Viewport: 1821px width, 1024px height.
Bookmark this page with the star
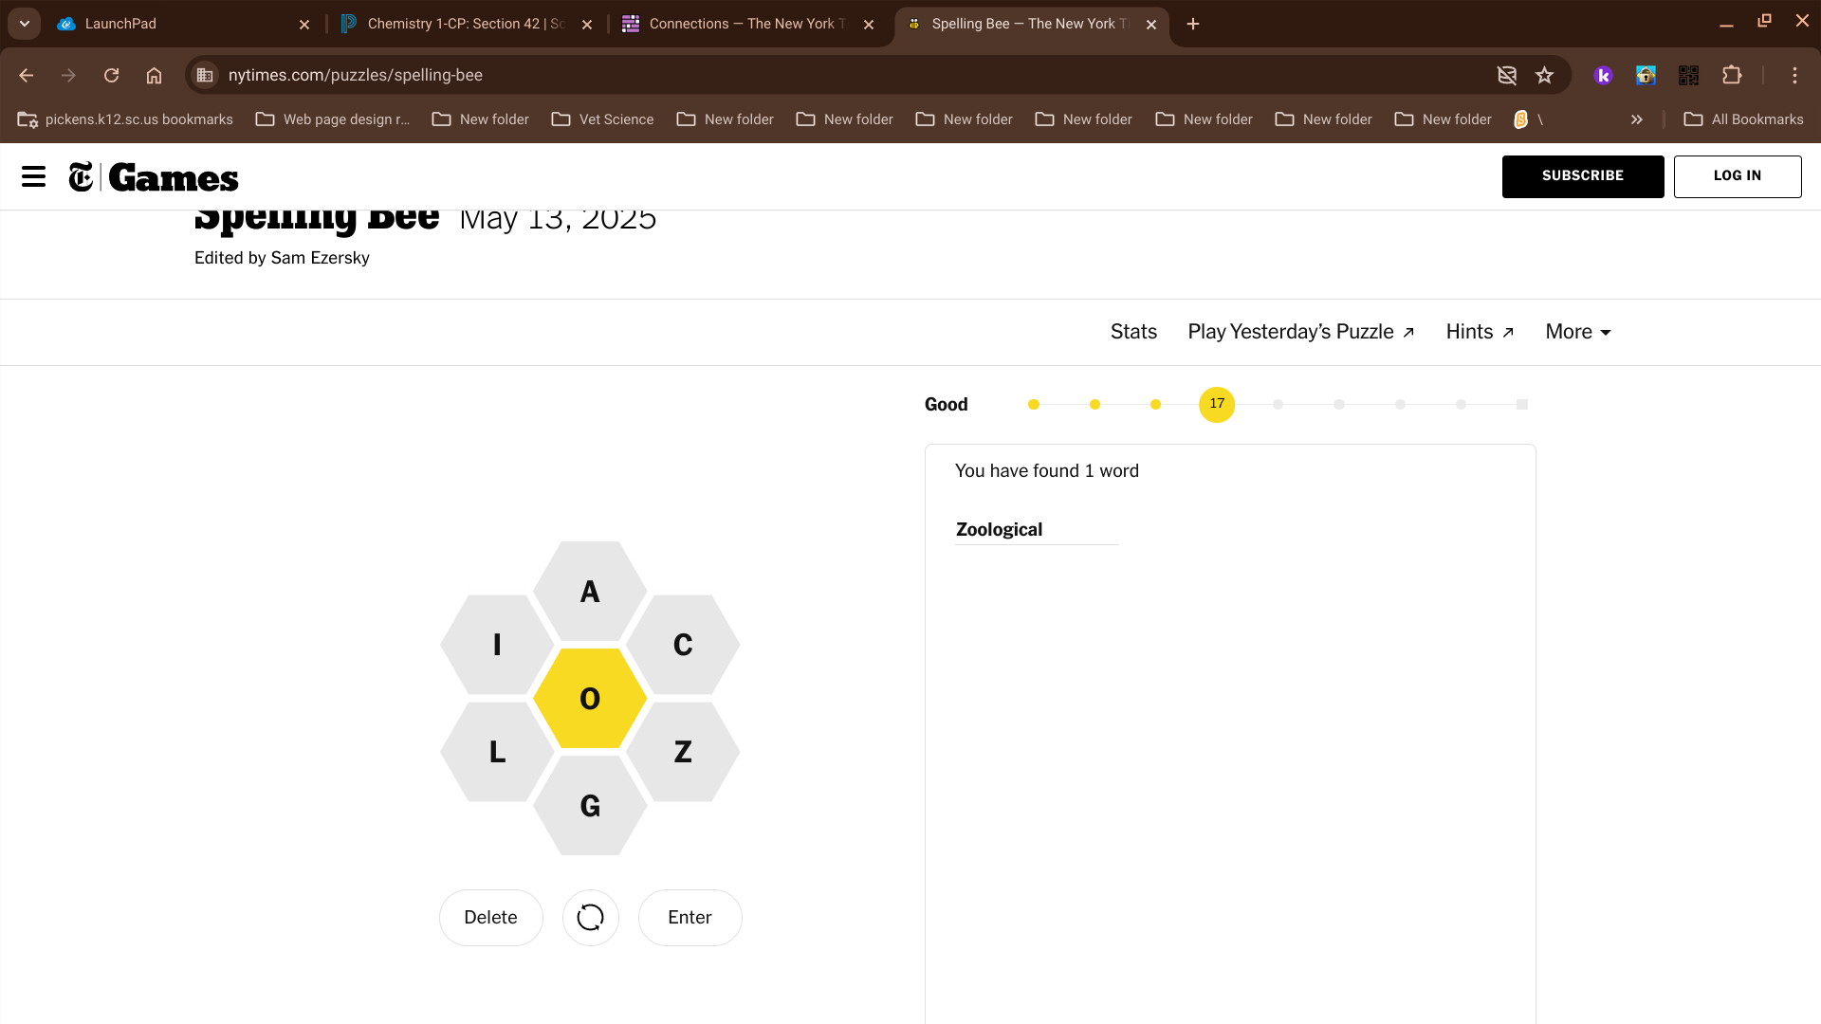(x=1544, y=75)
